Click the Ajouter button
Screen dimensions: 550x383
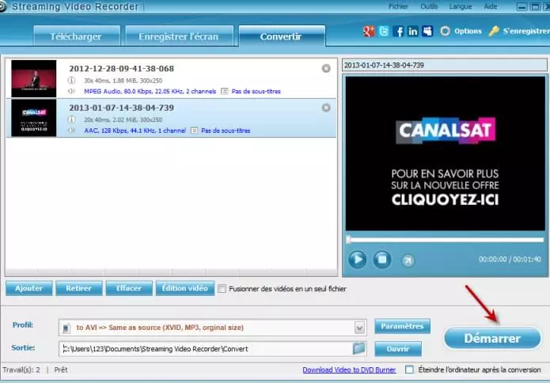point(28,288)
